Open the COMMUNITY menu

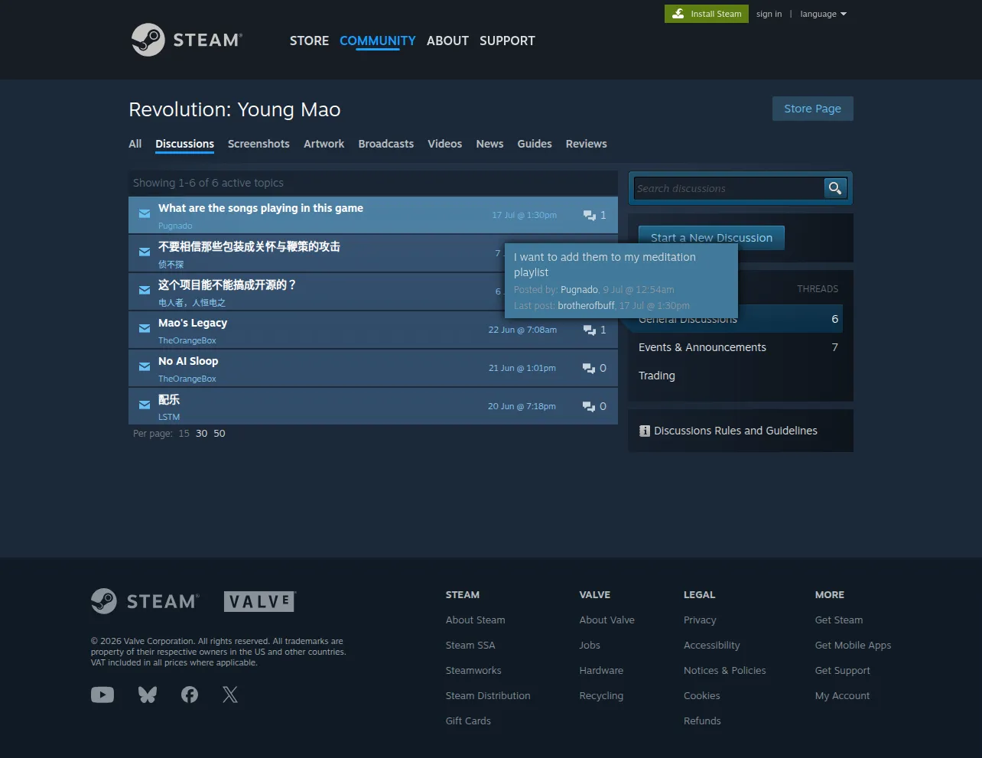click(378, 41)
